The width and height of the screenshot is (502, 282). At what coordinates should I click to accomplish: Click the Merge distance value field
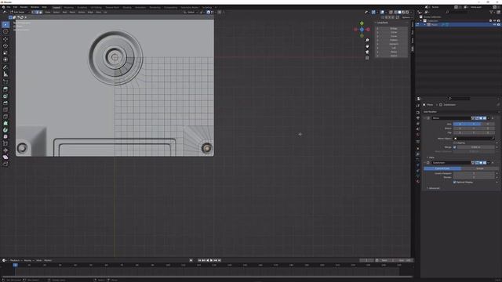476,147
